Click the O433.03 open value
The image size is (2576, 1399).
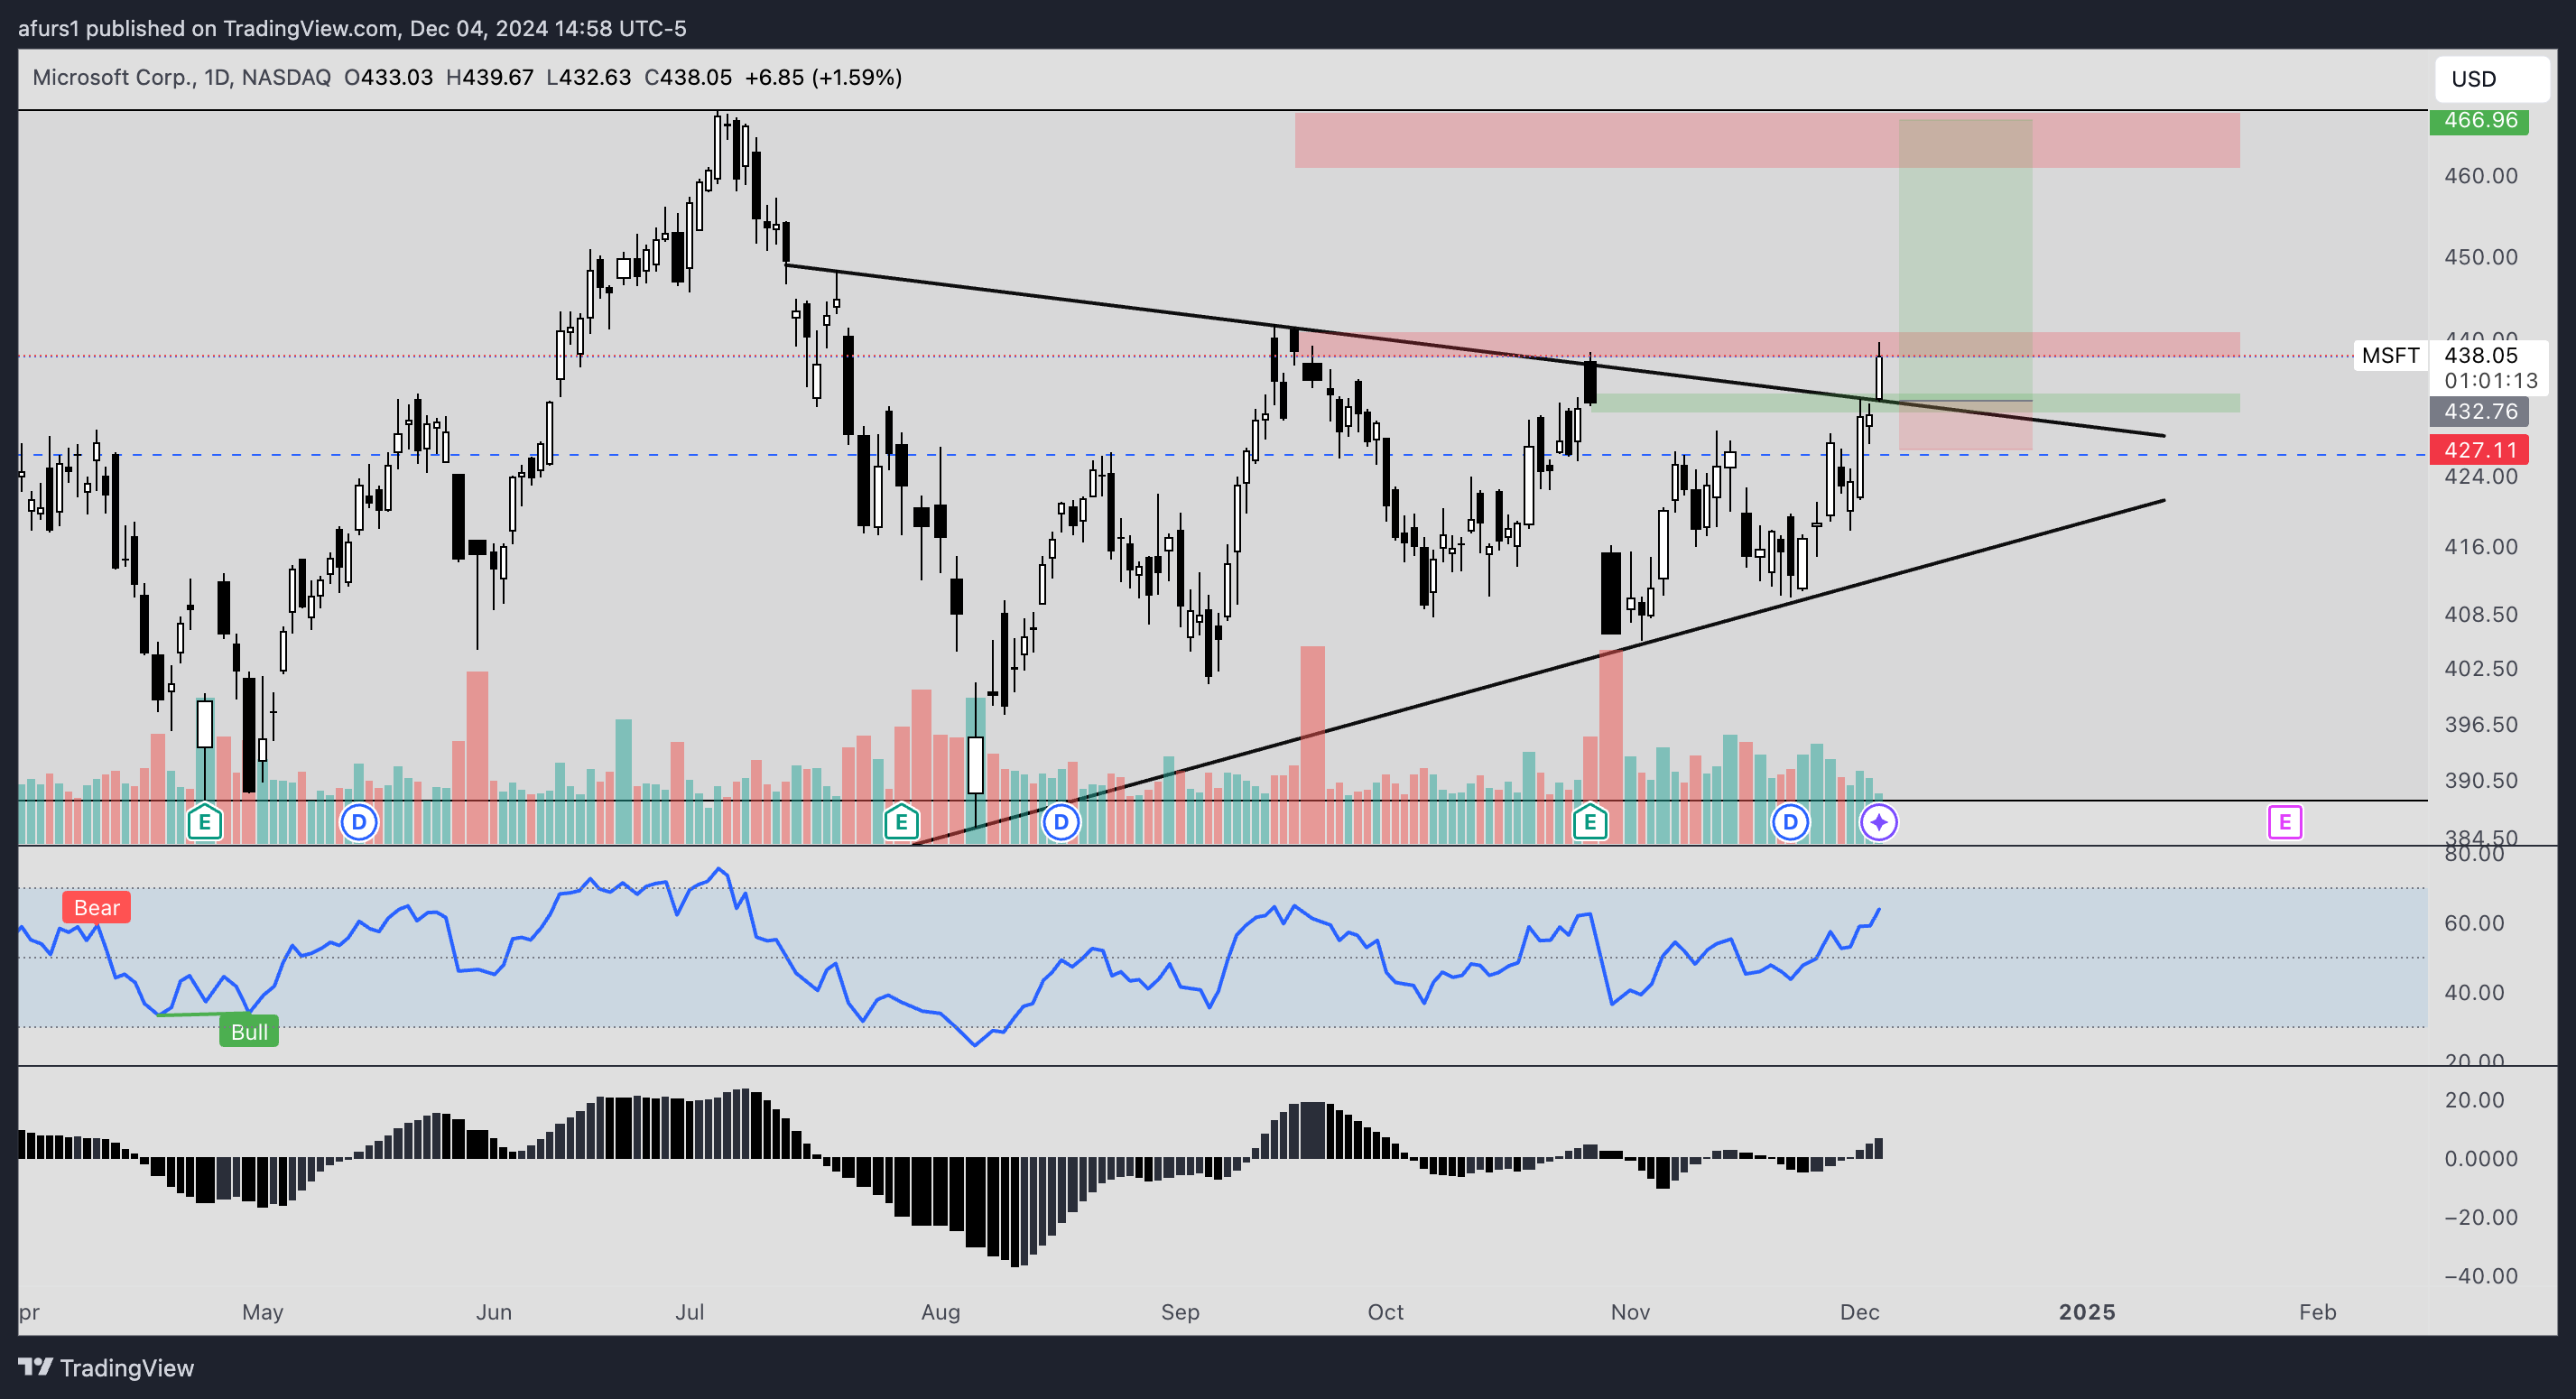[x=388, y=77]
